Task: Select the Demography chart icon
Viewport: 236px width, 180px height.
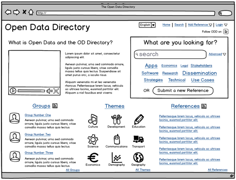Action: pos(117,158)
